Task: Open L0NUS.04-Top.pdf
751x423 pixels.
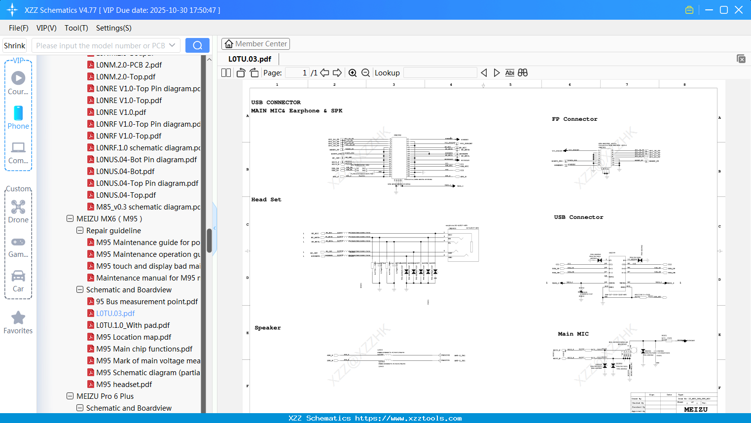Action: point(126,195)
